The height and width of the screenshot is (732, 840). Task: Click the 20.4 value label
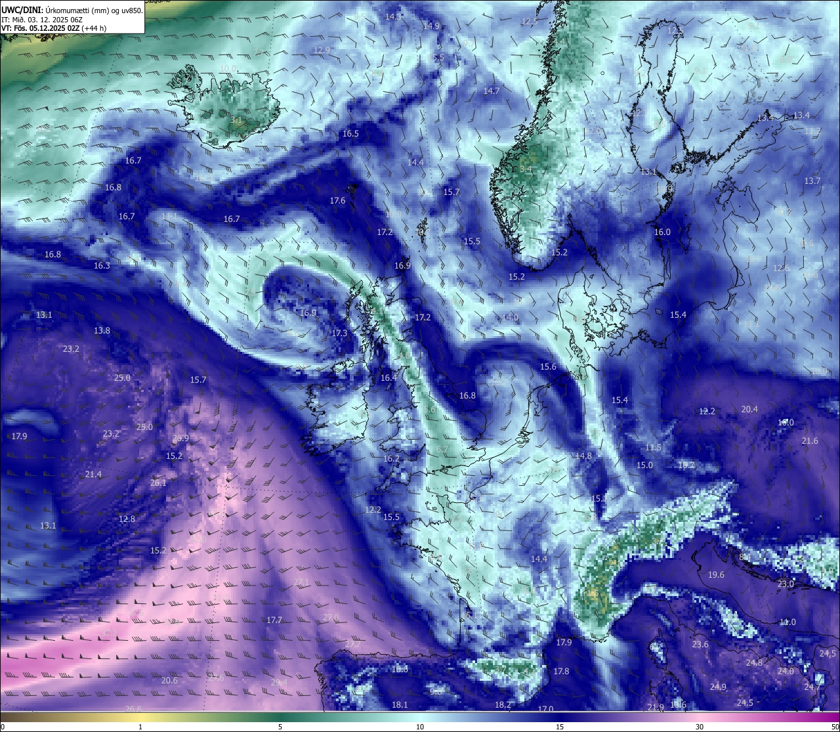click(x=749, y=409)
